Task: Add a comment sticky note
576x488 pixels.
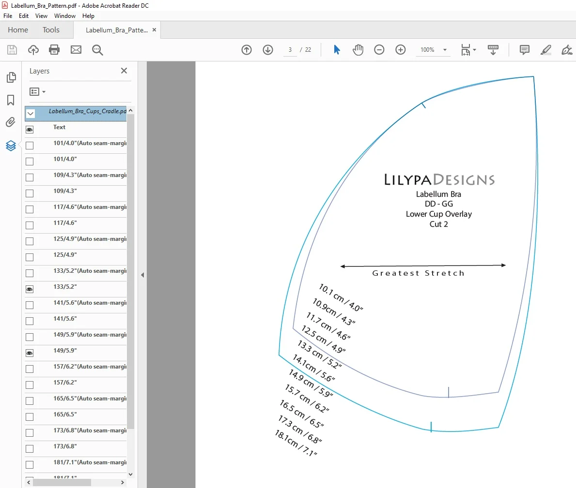Action: 525,49
